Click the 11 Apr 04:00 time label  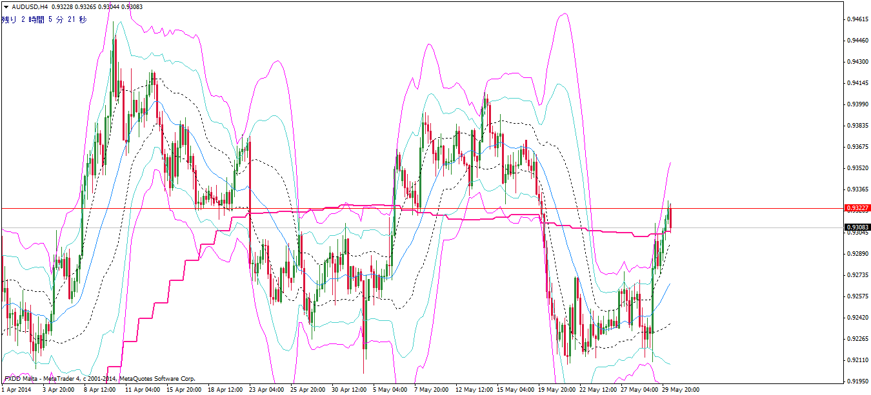click(143, 390)
